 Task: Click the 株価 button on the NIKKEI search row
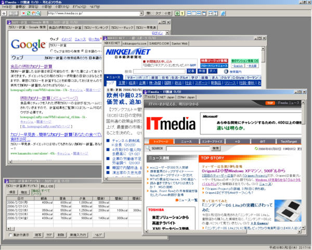tap(202, 71)
